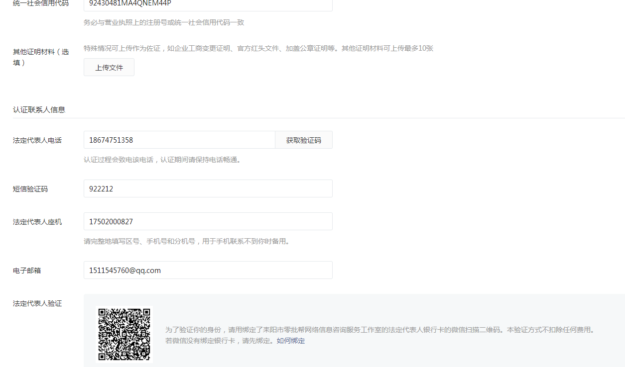This screenshot has width=625, height=367.
Task: Select the 短信验证码 input containing 922212
Action: [208, 189]
